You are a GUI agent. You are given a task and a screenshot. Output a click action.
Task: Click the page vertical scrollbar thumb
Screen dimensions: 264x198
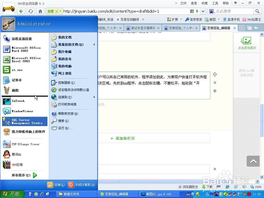coord(262,120)
